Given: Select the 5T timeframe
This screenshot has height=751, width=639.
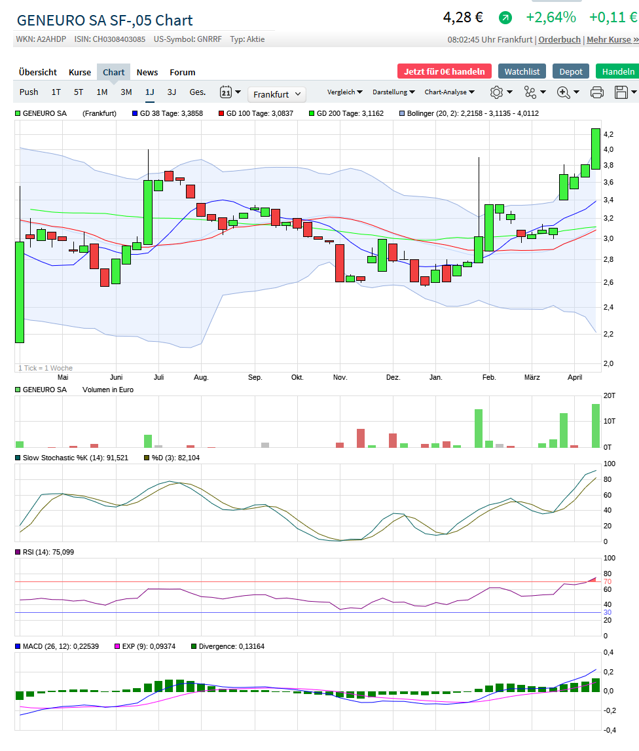Looking at the screenshot, I should [x=79, y=92].
